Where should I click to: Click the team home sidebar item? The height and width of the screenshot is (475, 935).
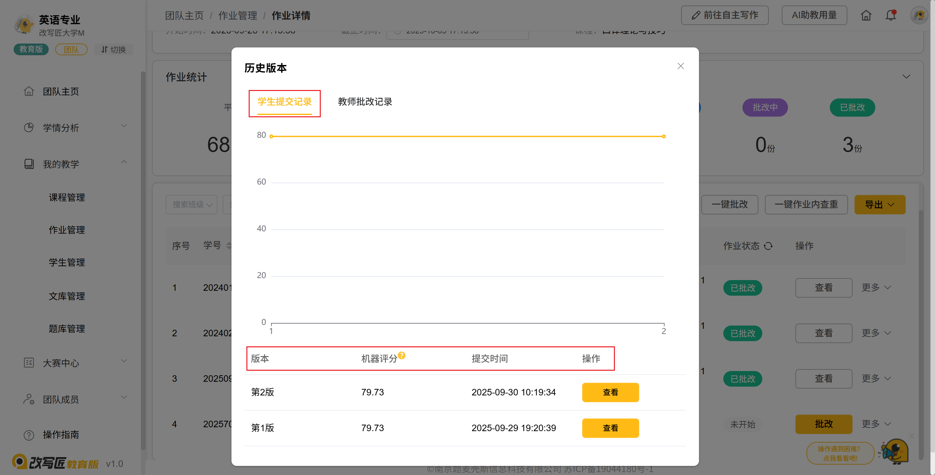(x=61, y=92)
